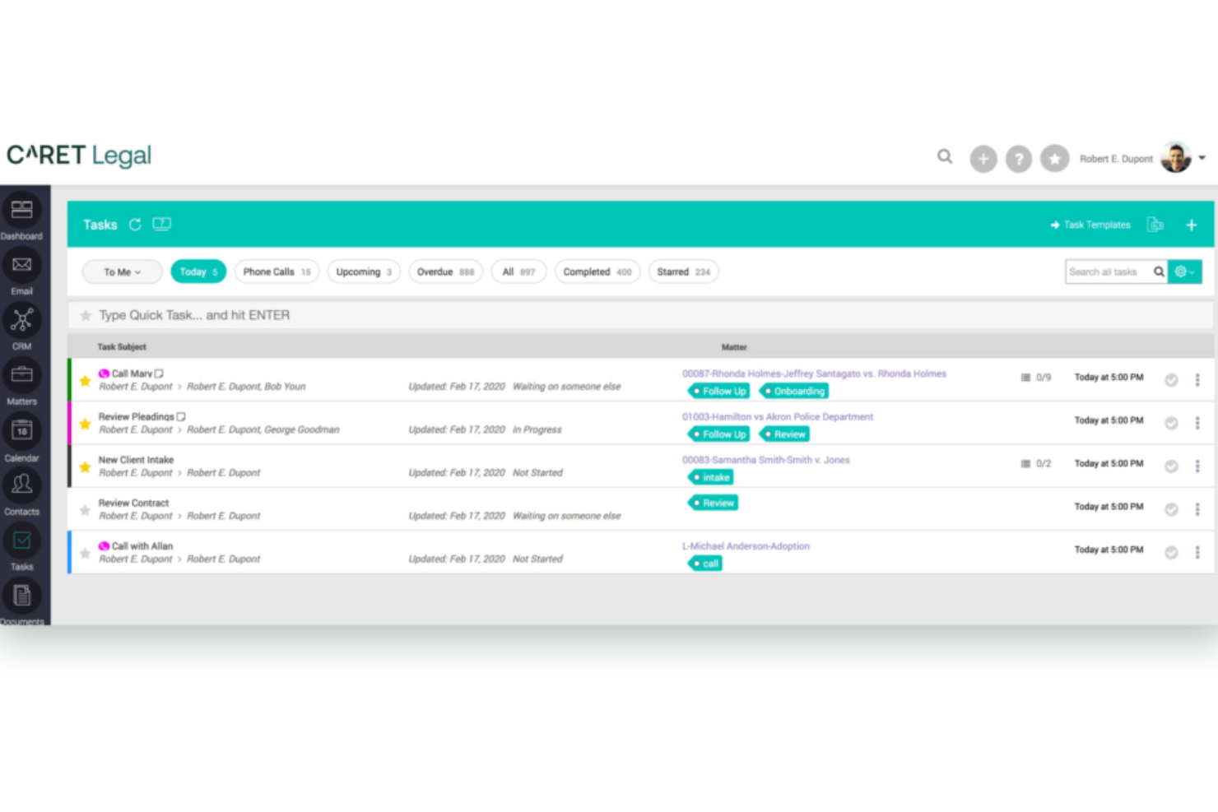Open the Contacts sidebar icon
This screenshot has height=812, width=1218.
click(x=21, y=487)
